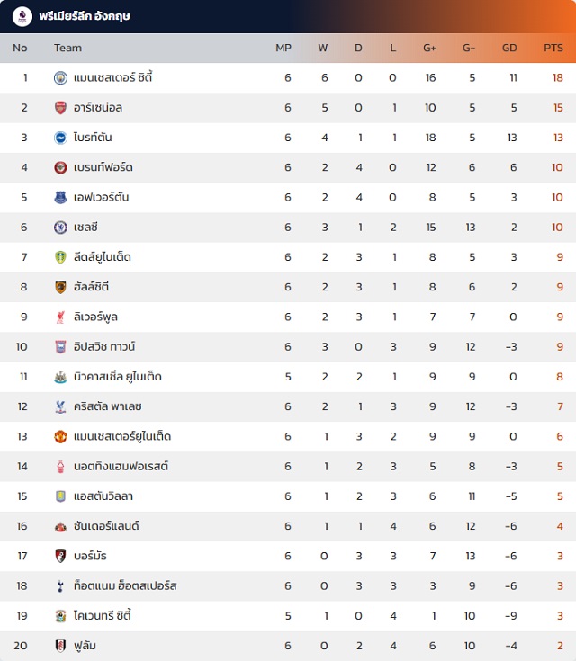Select the Team column header
This screenshot has width=576, height=661.
(67, 48)
